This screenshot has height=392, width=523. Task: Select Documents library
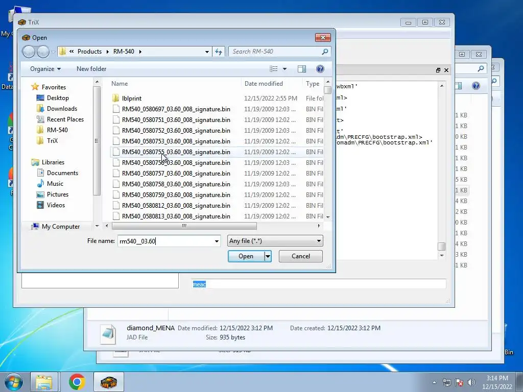point(62,173)
